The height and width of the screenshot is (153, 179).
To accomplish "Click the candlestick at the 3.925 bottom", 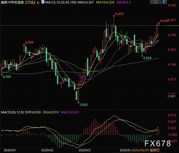I will tap(78, 92).
